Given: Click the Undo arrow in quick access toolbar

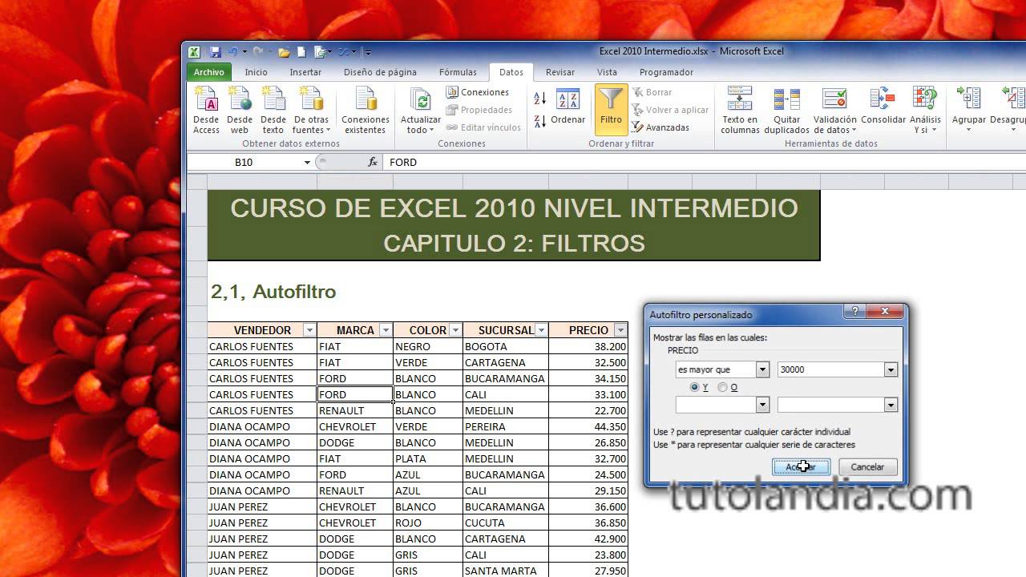Looking at the screenshot, I should [x=232, y=52].
